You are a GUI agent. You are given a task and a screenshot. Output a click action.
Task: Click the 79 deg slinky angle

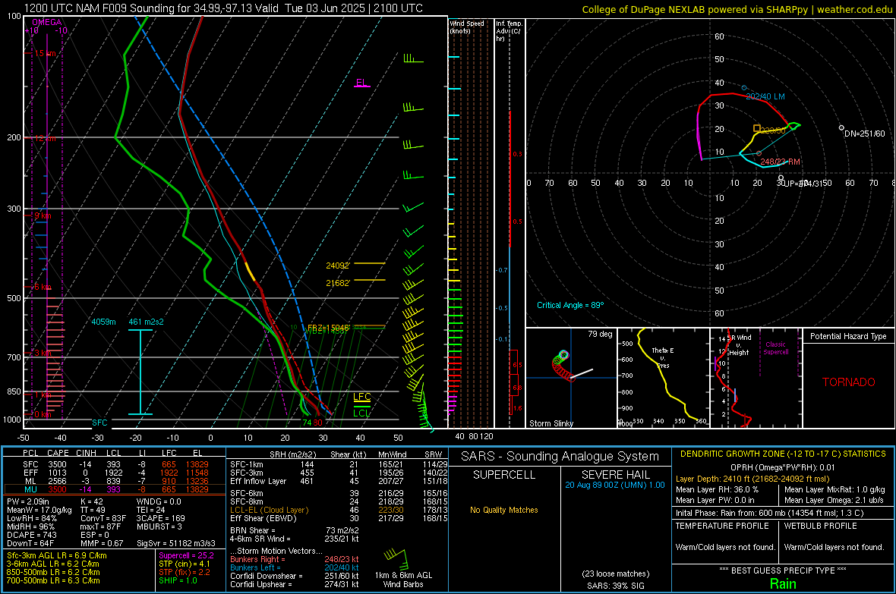pyautogui.click(x=600, y=334)
